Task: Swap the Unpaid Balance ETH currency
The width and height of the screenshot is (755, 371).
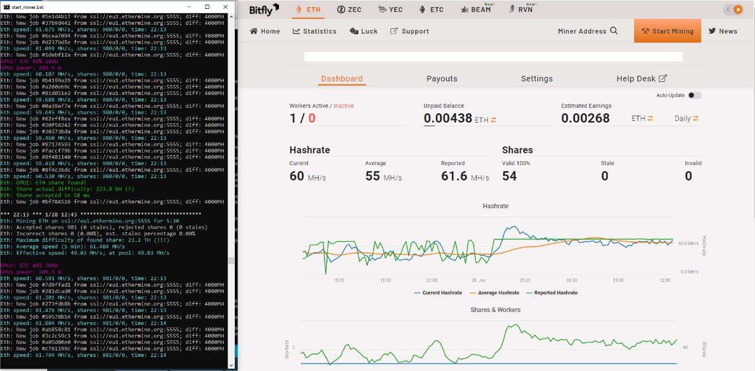Action: (x=494, y=120)
